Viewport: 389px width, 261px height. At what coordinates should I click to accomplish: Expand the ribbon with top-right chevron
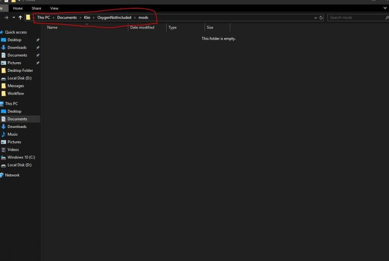click(385, 8)
